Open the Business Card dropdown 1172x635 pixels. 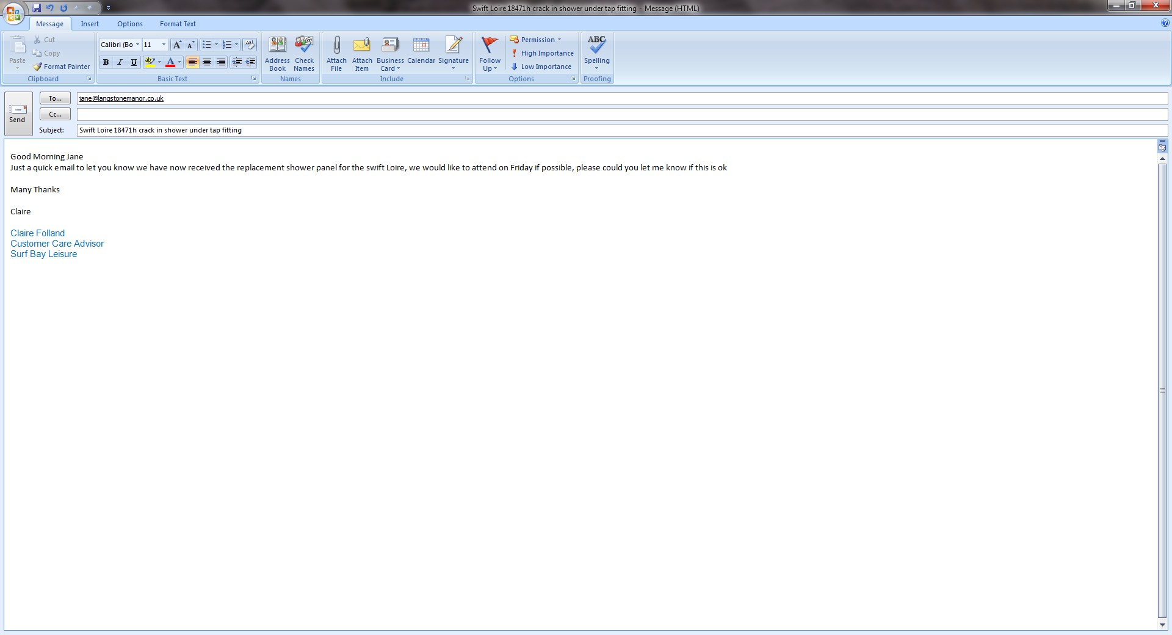(x=390, y=54)
